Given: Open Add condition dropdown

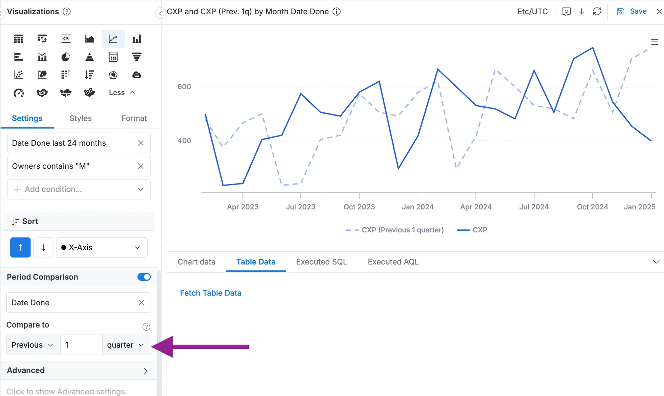Looking at the screenshot, I should [x=79, y=189].
